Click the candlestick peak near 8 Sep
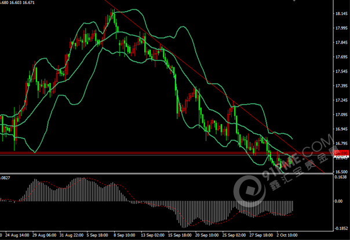Screen dimensions: 350x240 [x=113, y=14]
